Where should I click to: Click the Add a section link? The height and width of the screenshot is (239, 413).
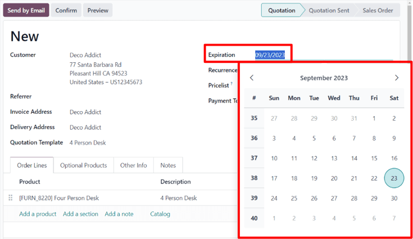click(80, 214)
